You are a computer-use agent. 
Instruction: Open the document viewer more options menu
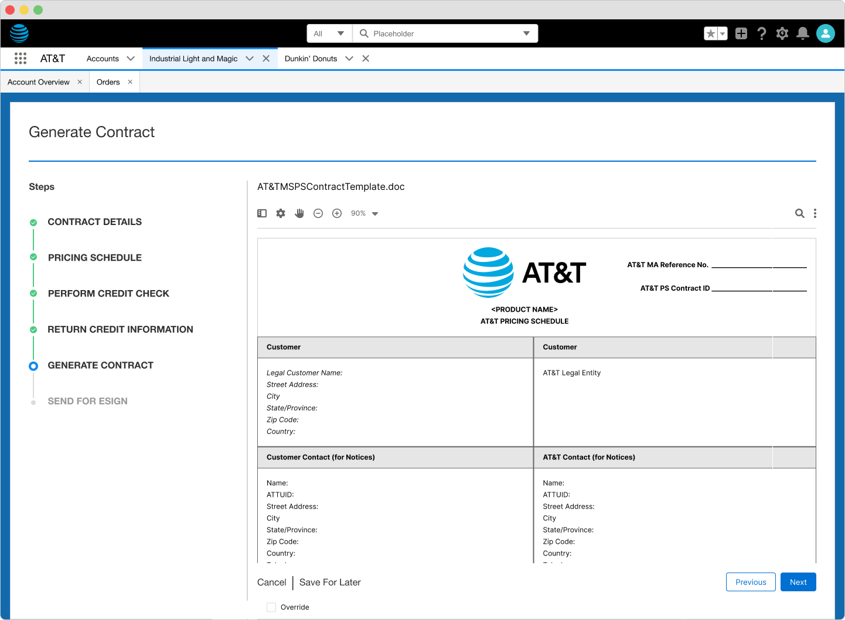tap(815, 213)
